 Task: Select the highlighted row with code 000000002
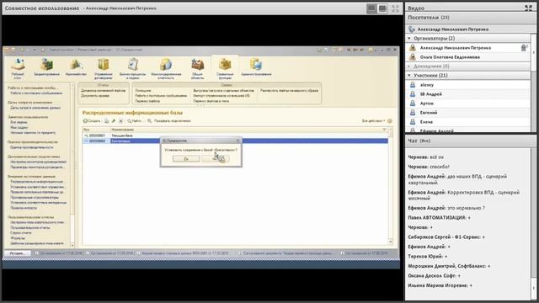point(235,141)
